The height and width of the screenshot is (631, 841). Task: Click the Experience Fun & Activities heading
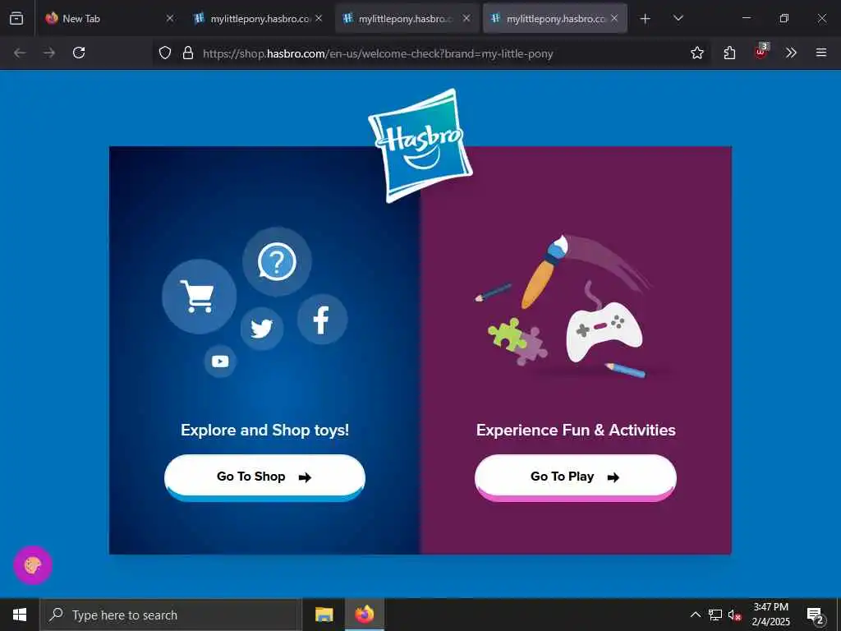576,430
